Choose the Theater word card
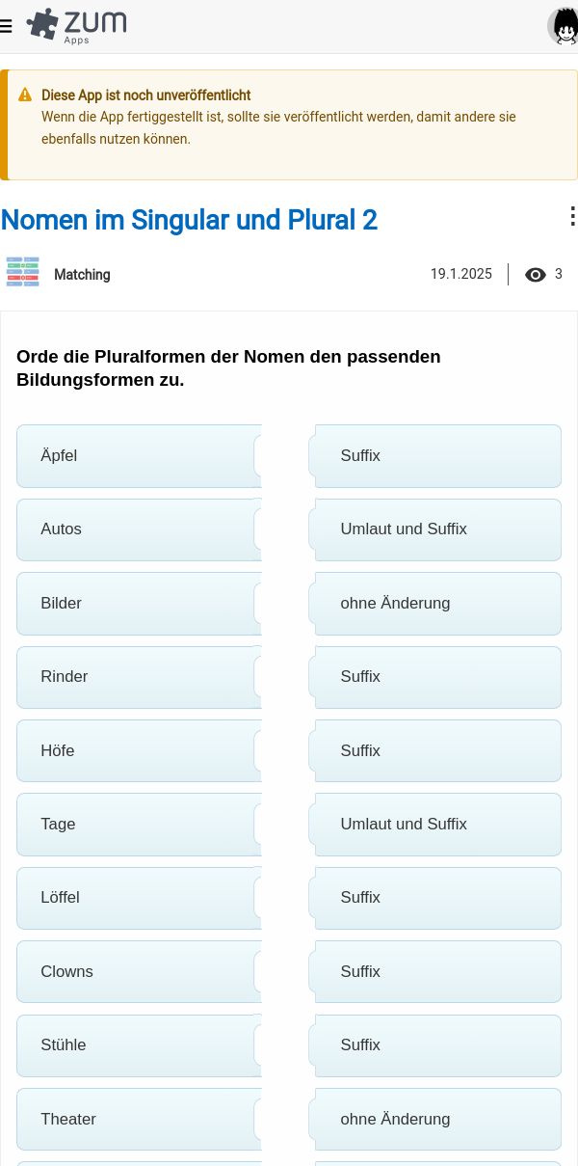This screenshot has height=1166, width=578. 139,1119
